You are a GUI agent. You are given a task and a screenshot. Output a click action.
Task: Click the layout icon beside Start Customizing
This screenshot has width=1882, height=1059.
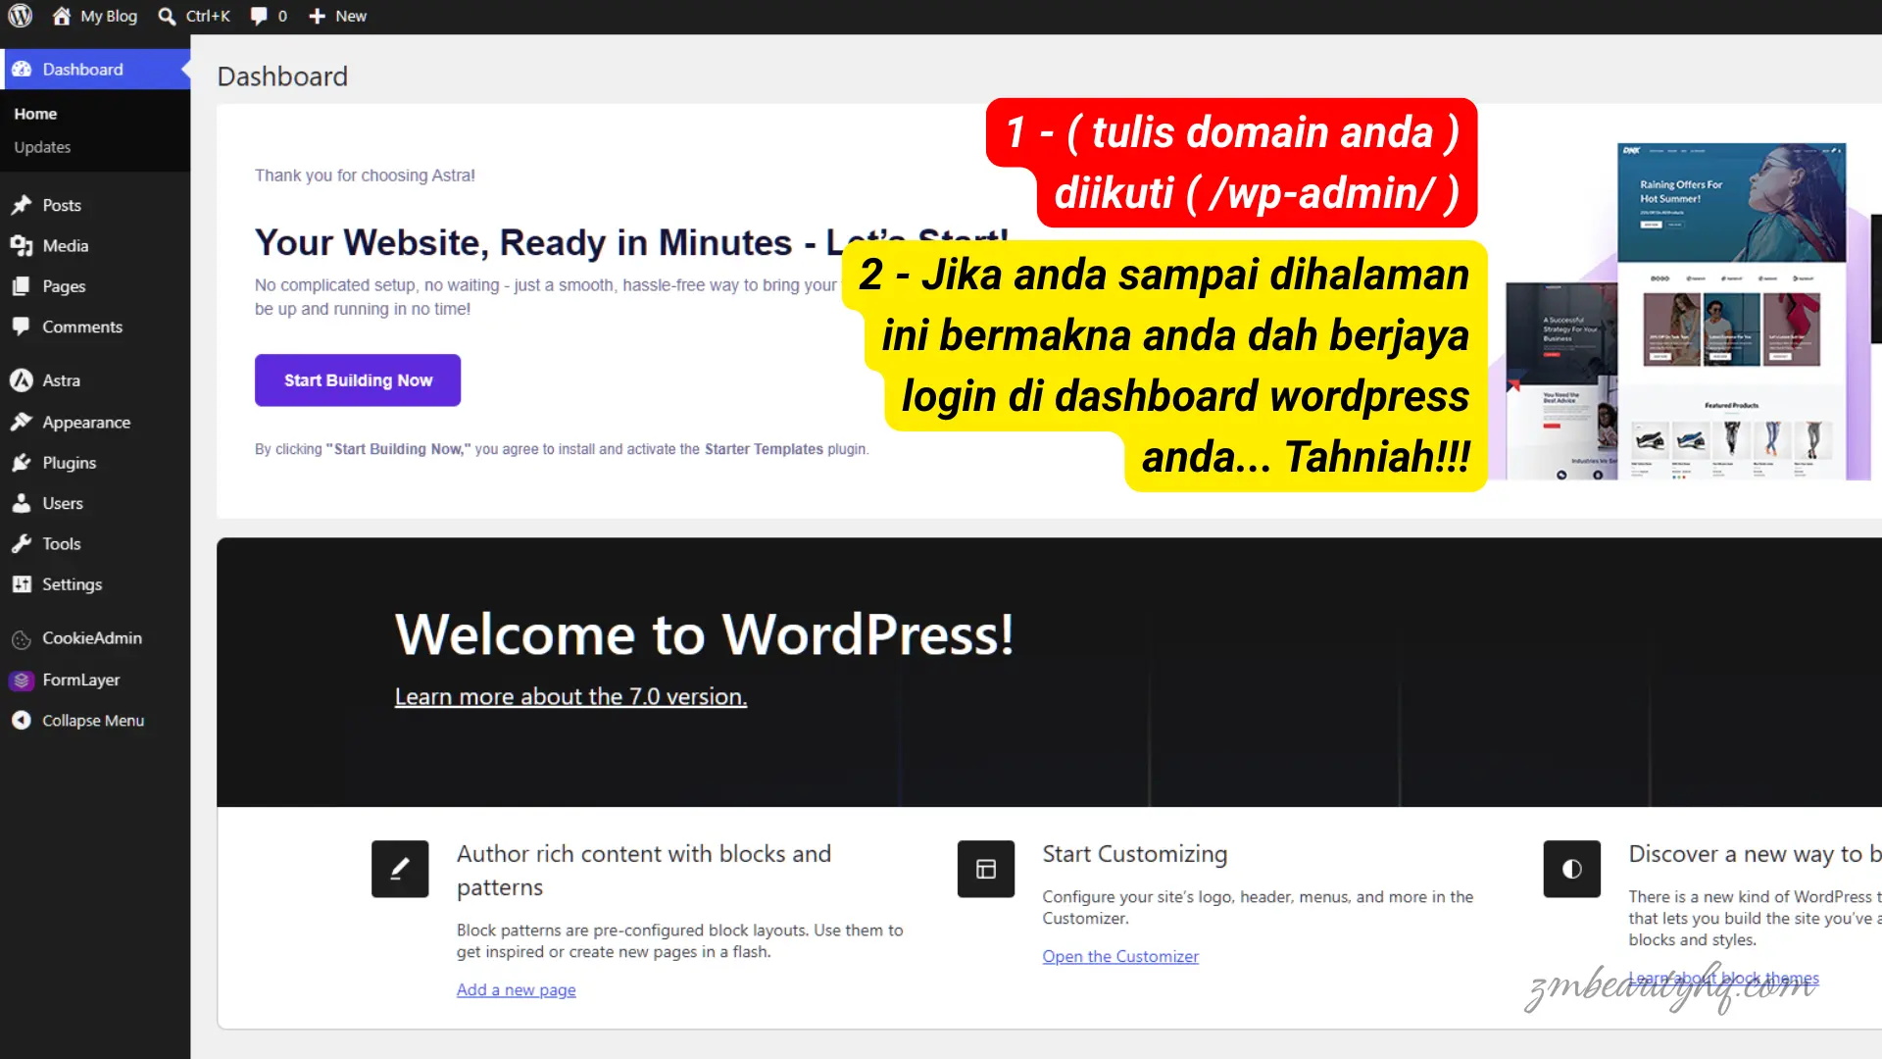(986, 869)
